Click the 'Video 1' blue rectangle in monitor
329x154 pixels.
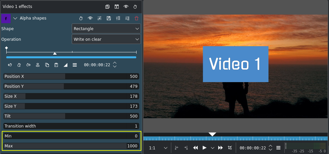tap(236, 64)
